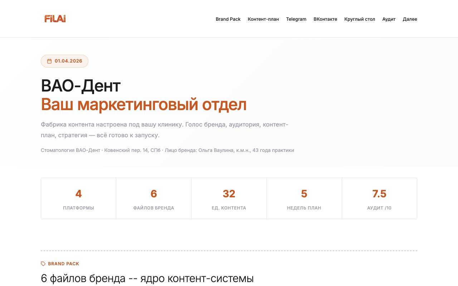Click the 01.04.2026 date badge
The height and width of the screenshot is (286, 458).
click(64, 61)
